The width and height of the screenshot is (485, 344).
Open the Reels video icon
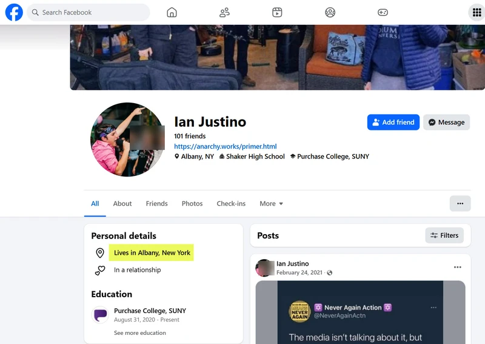click(277, 12)
